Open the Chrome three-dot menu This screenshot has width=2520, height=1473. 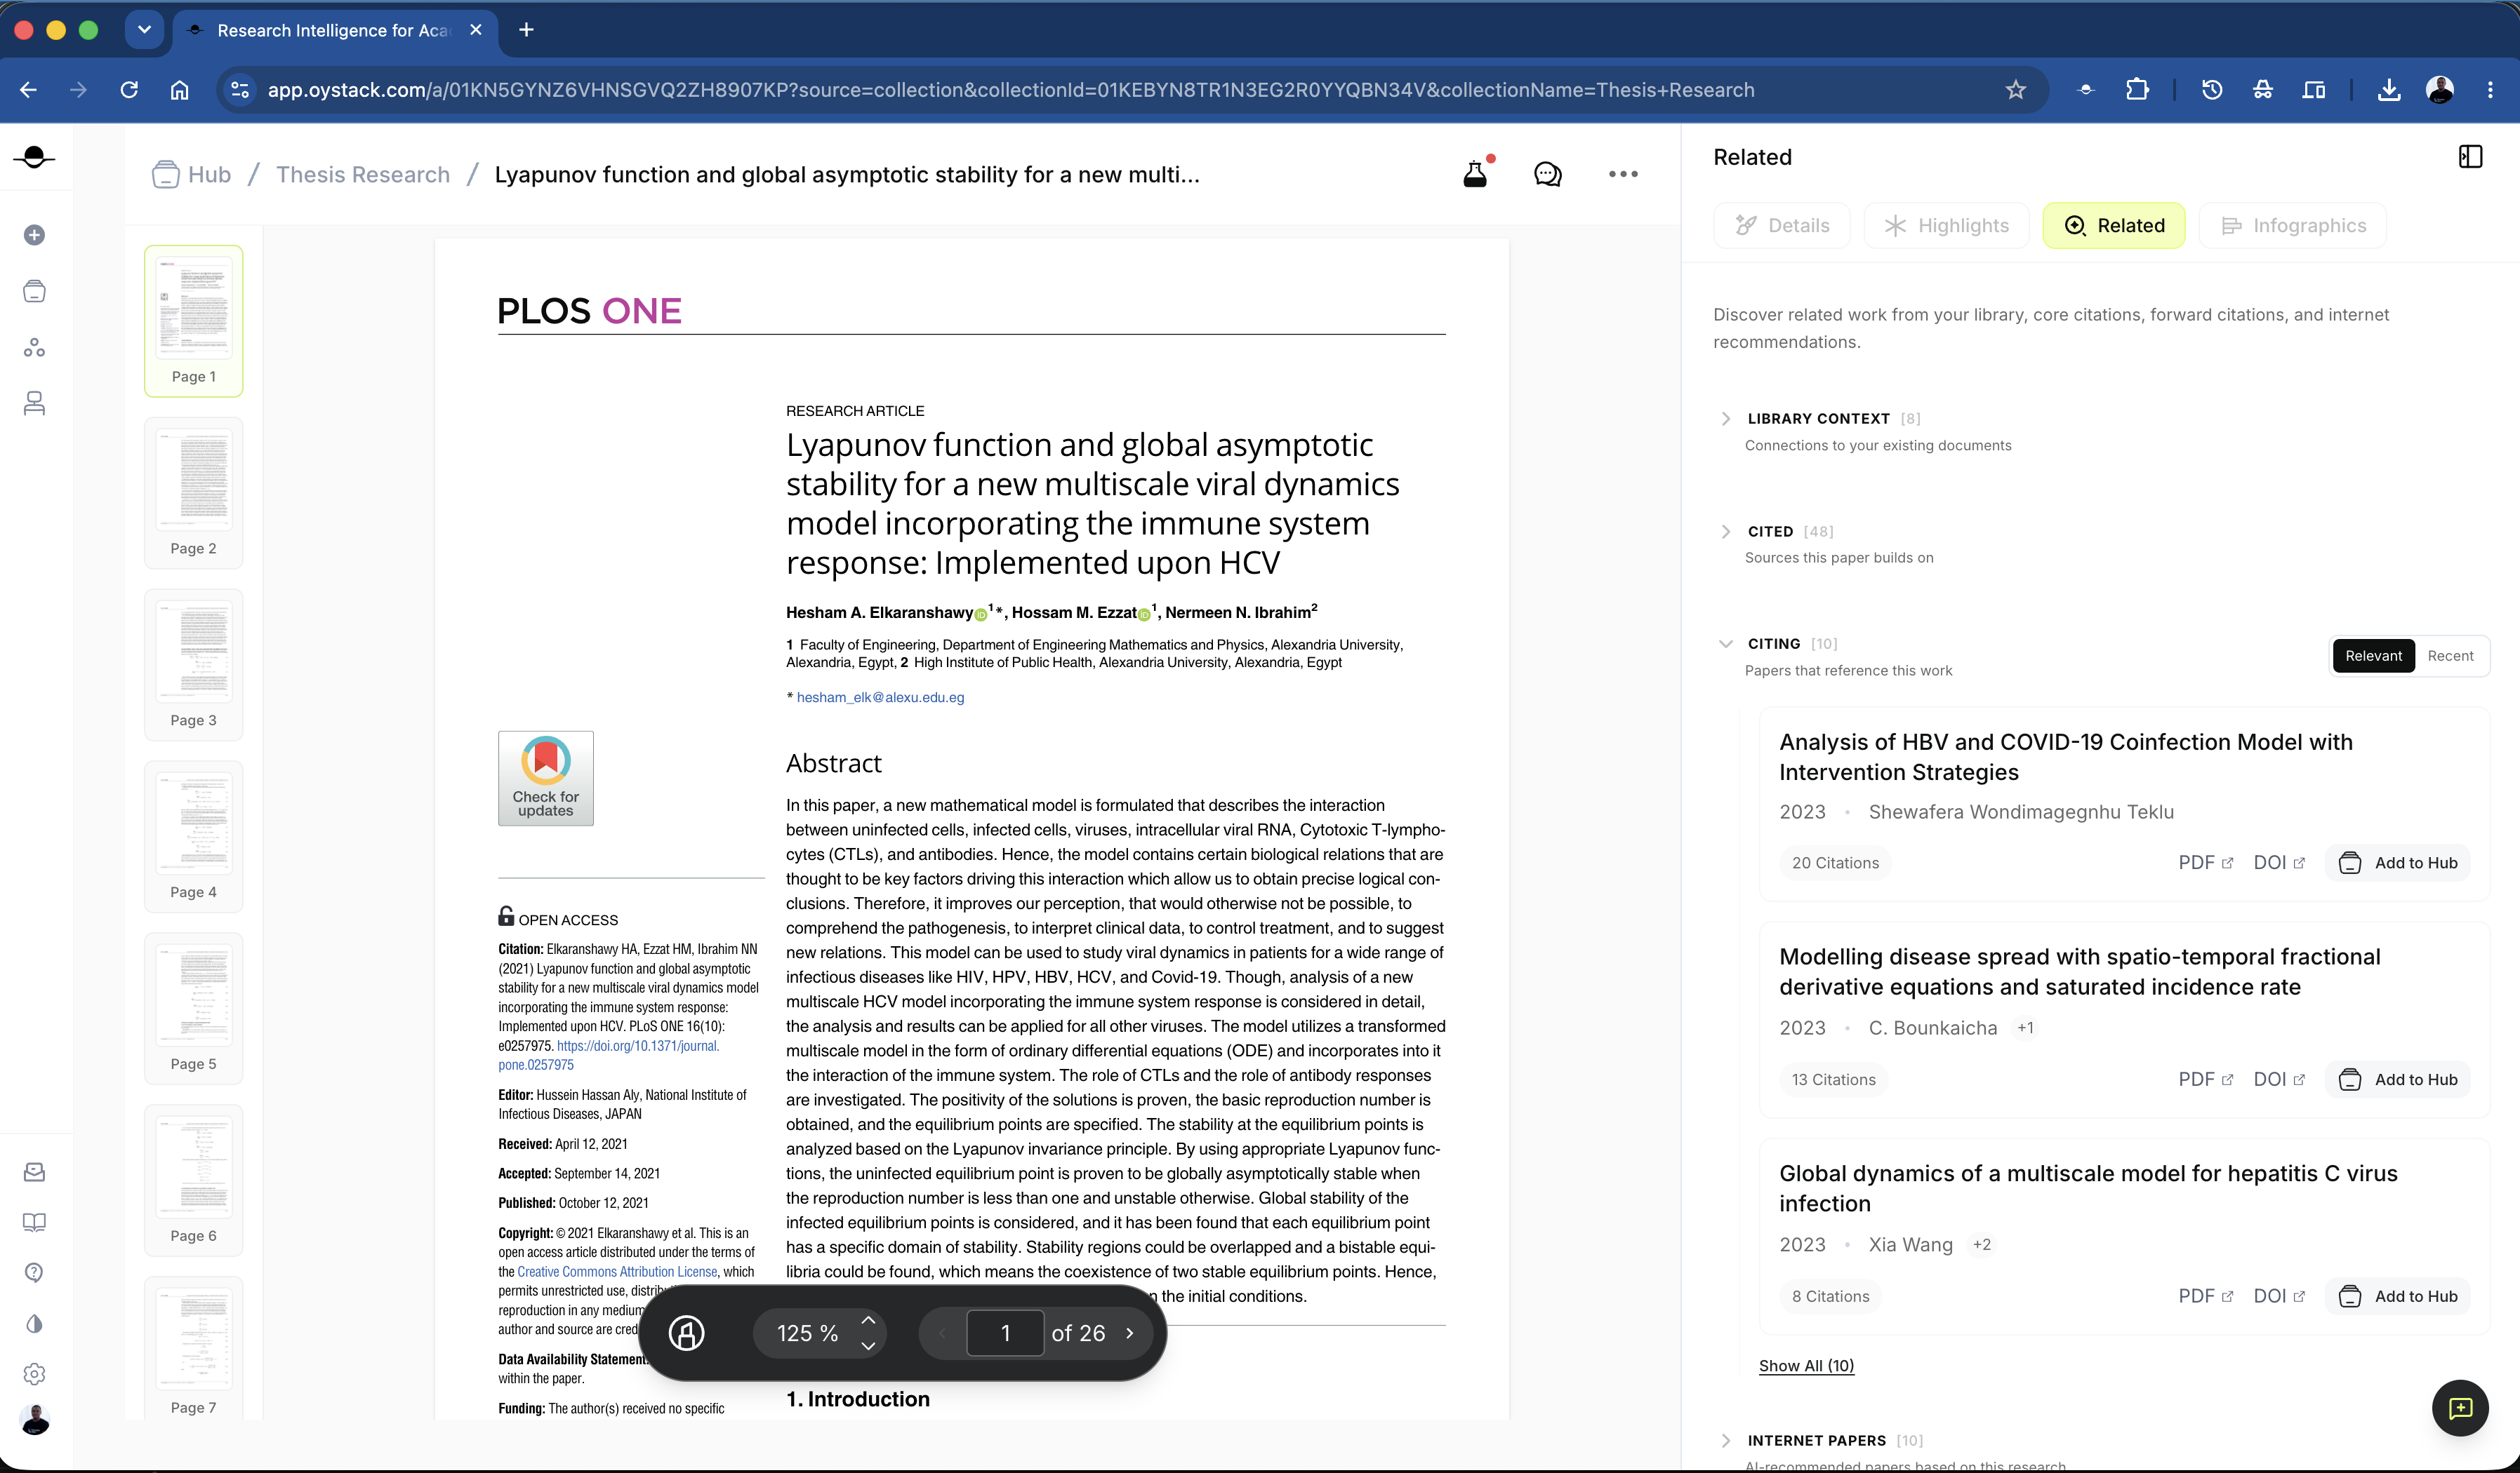[x=2490, y=90]
